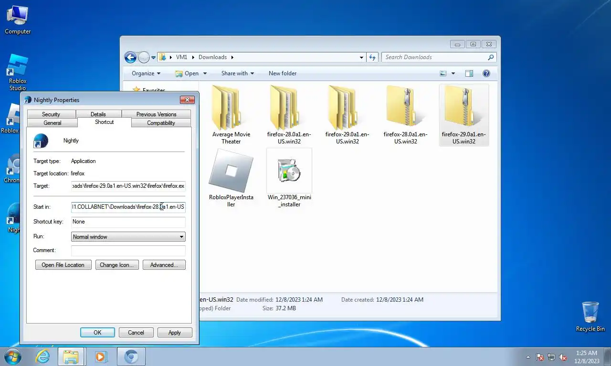
Task: Click into the Target path field
Action: click(x=128, y=186)
